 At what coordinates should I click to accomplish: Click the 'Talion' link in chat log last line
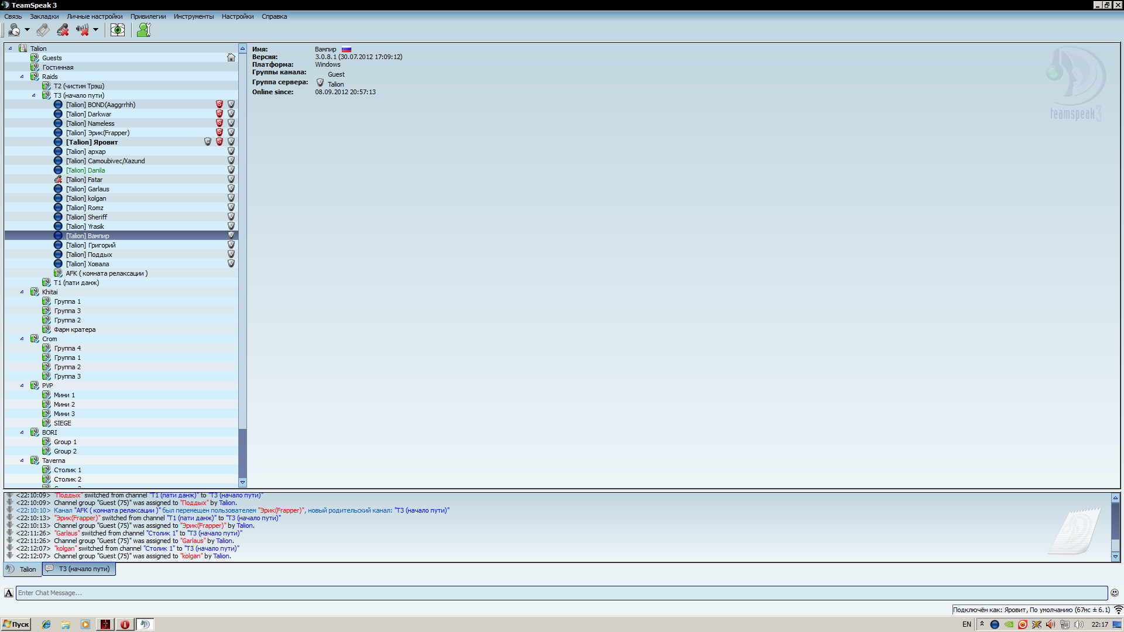pyautogui.click(x=221, y=556)
